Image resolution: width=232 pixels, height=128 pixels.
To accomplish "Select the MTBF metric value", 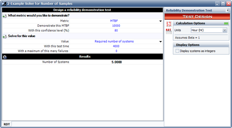I will click(114, 21).
